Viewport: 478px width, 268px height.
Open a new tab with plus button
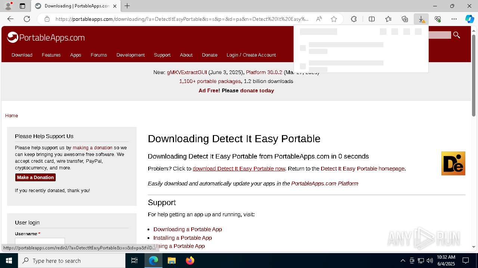point(127,6)
